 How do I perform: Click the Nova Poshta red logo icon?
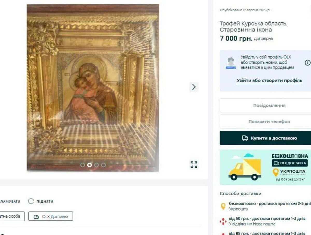pyautogui.click(x=223, y=222)
